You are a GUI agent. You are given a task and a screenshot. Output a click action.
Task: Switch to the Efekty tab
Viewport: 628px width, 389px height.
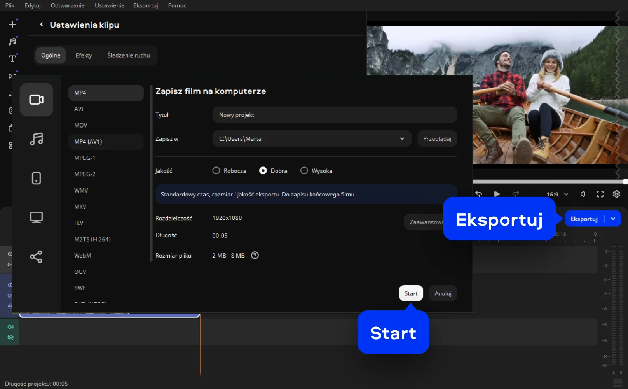[x=84, y=55]
